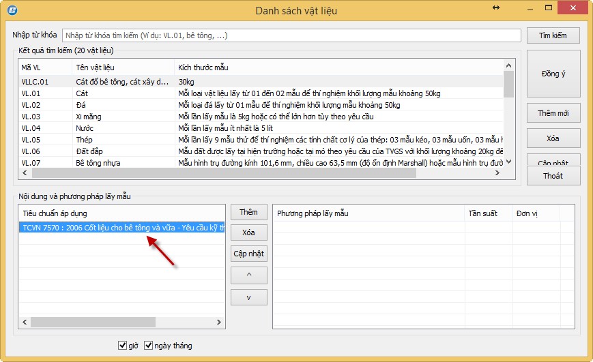Toggle the "ngày tháng" checkbox
The width and height of the screenshot is (593, 362).
(149, 346)
